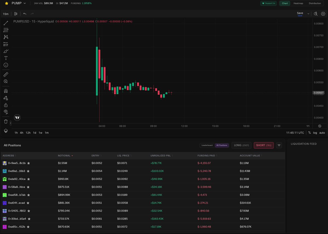Collapse the drawing toolbar with side arrow

tap(11, 123)
